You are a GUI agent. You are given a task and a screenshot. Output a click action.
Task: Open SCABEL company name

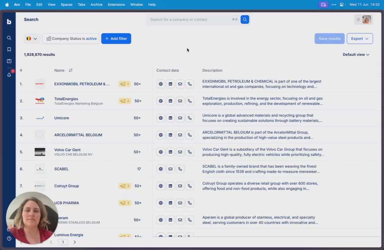click(x=61, y=169)
